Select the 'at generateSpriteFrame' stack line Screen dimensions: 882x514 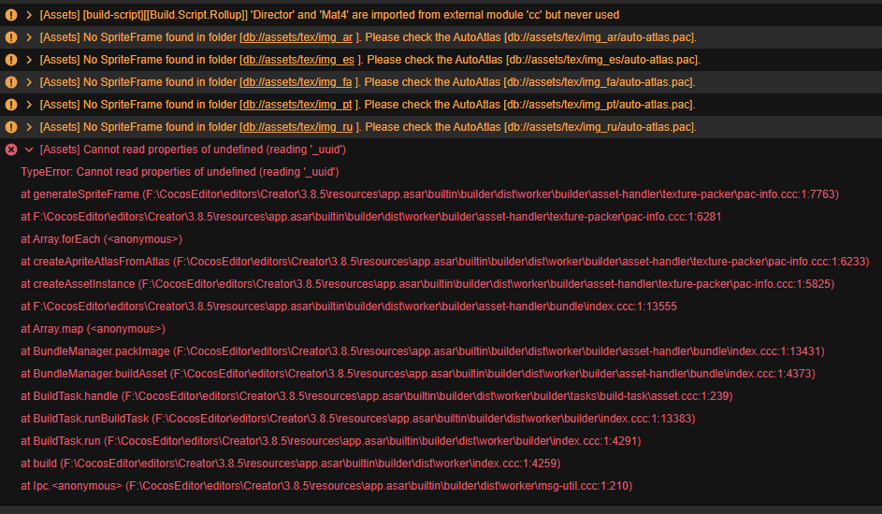(429, 194)
